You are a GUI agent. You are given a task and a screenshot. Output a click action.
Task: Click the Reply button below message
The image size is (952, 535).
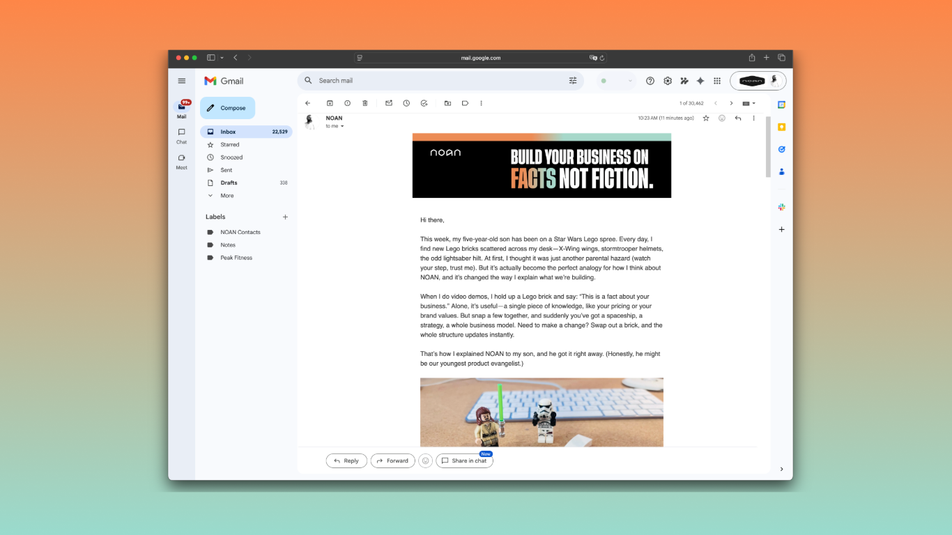tap(346, 460)
